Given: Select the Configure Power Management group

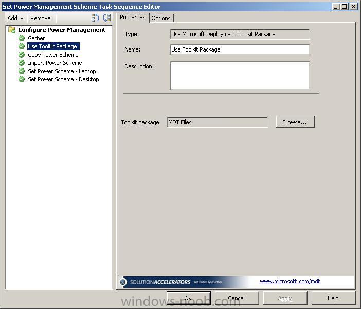Looking at the screenshot, I should click(62, 30).
